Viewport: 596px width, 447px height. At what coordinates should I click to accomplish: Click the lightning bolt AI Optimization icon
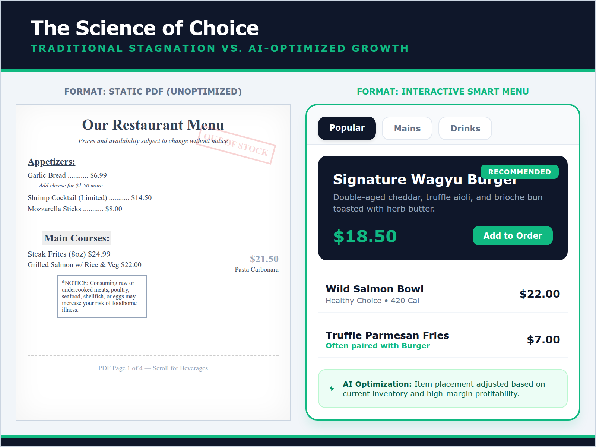(331, 389)
